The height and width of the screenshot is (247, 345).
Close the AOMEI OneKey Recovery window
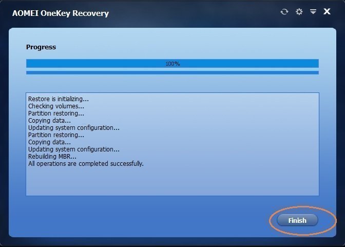(327, 11)
